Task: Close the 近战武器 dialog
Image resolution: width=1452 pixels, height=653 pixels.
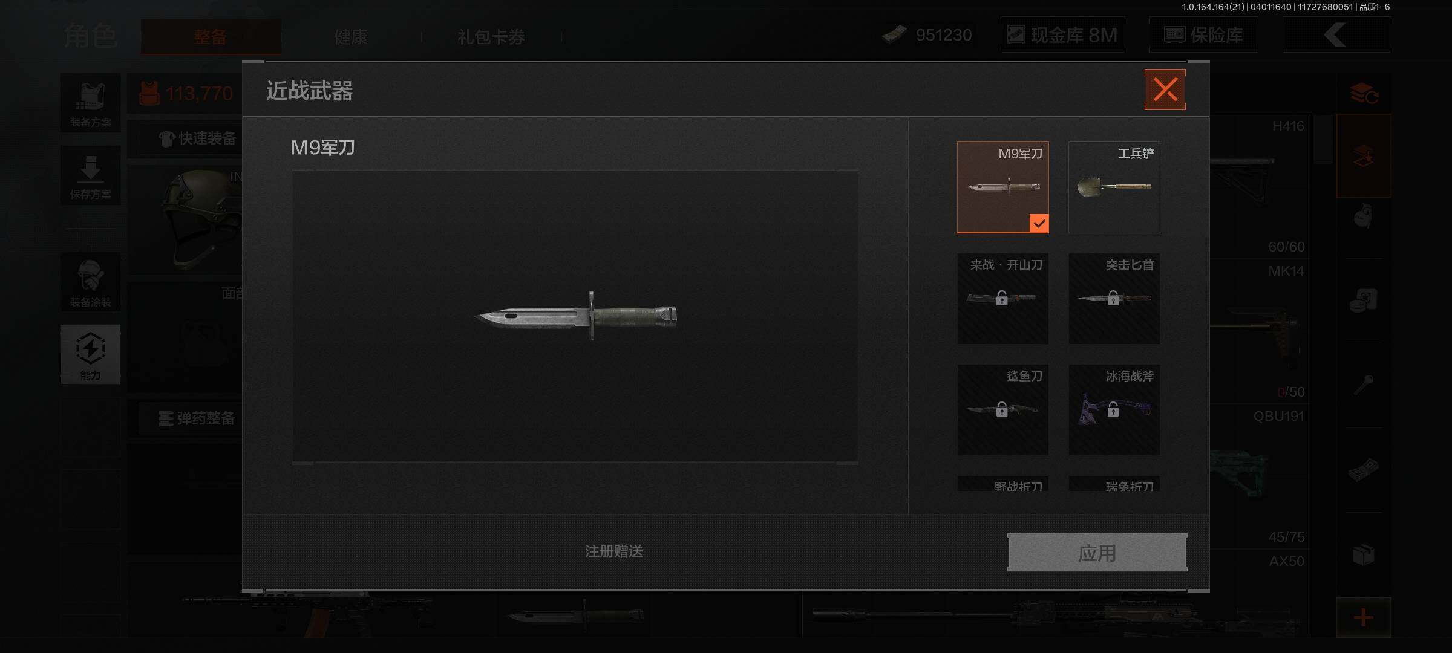Action: click(1165, 89)
